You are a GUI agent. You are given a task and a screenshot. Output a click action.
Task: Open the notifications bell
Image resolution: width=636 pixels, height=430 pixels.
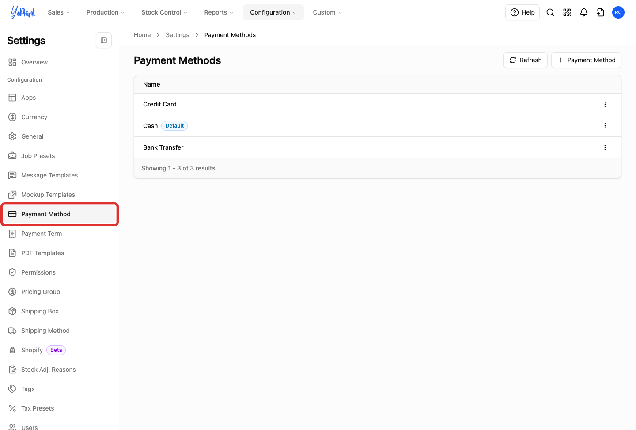pos(584,12)
